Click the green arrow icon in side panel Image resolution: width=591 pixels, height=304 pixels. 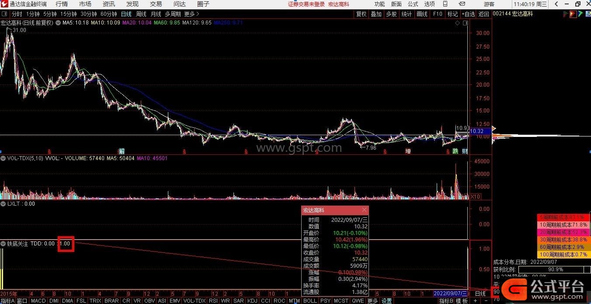coord(581,14)
